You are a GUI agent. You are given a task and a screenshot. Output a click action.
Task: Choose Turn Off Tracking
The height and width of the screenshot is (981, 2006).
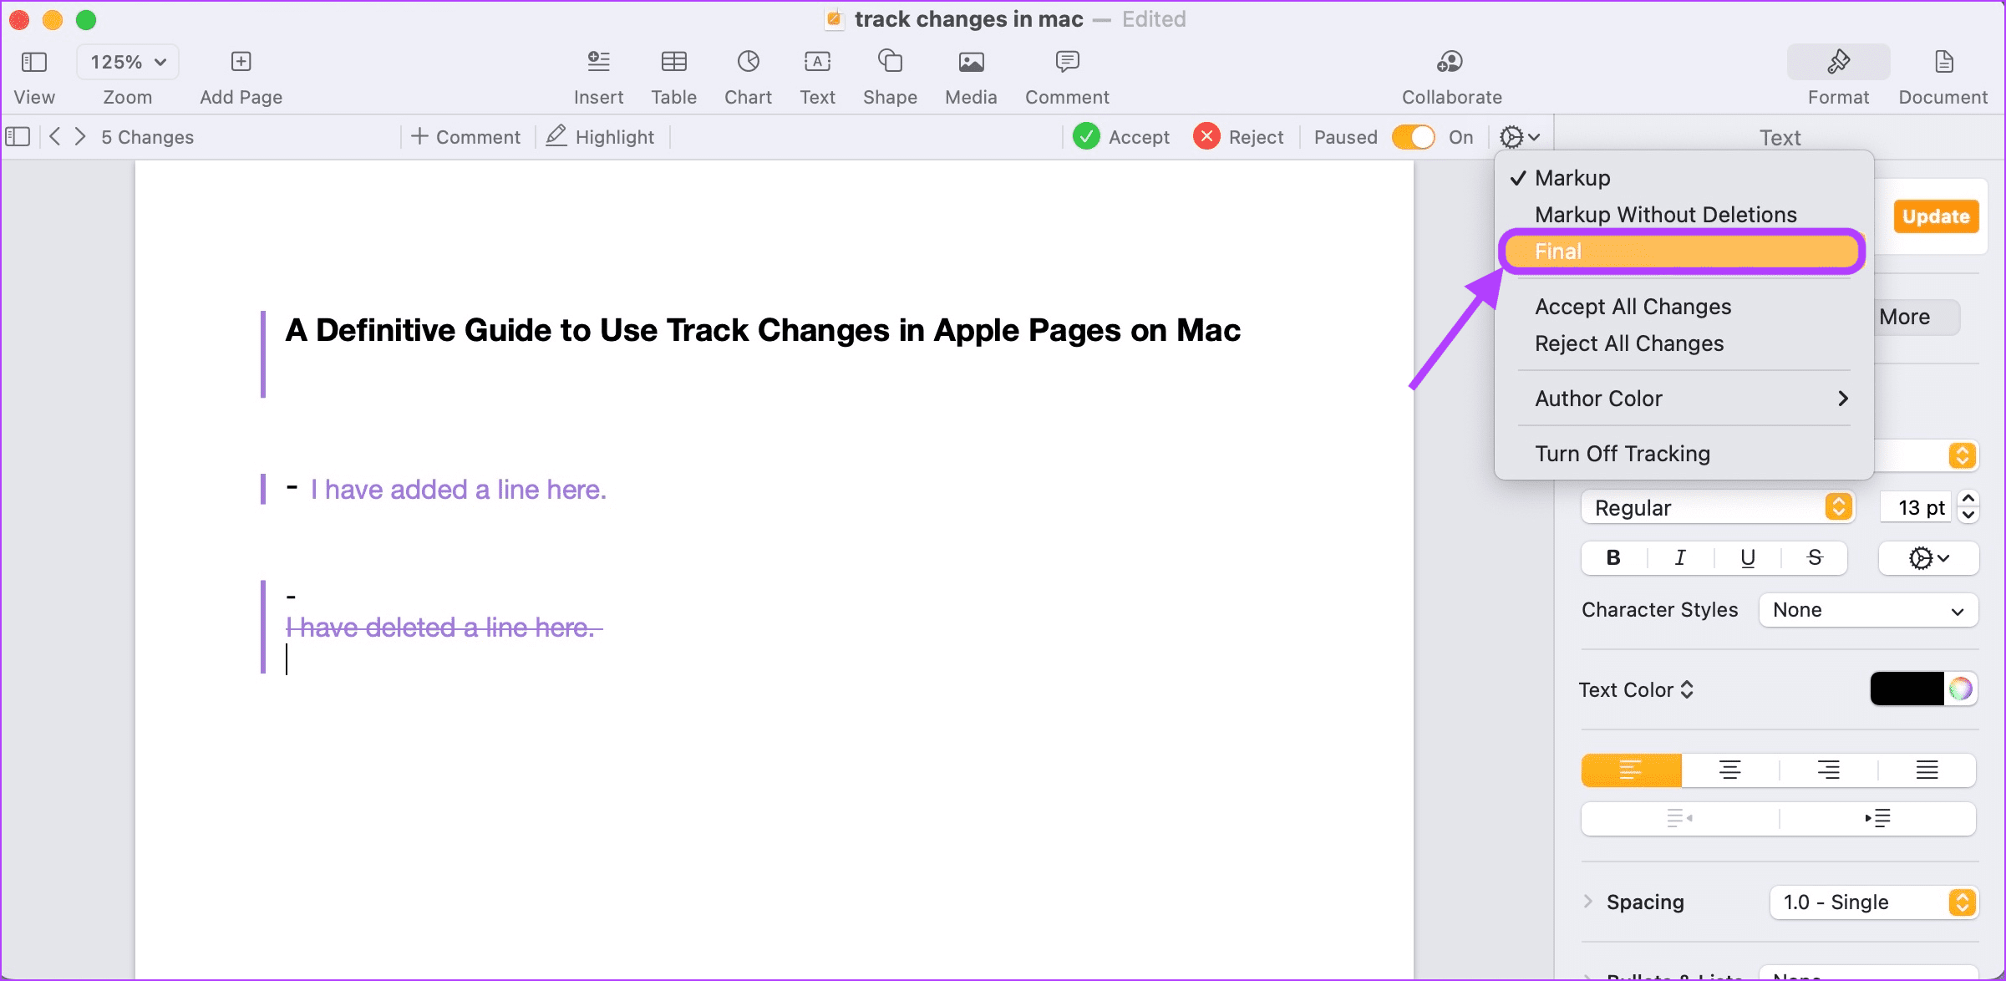(1683, 454)
